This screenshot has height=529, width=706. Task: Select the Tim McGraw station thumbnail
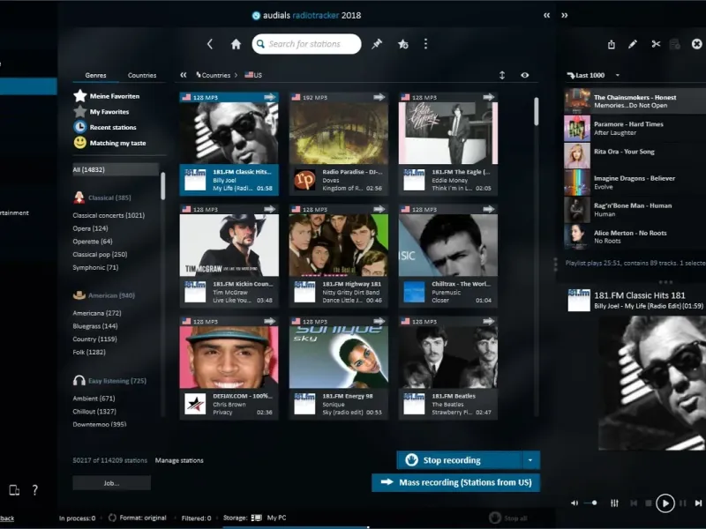[229, 245]
